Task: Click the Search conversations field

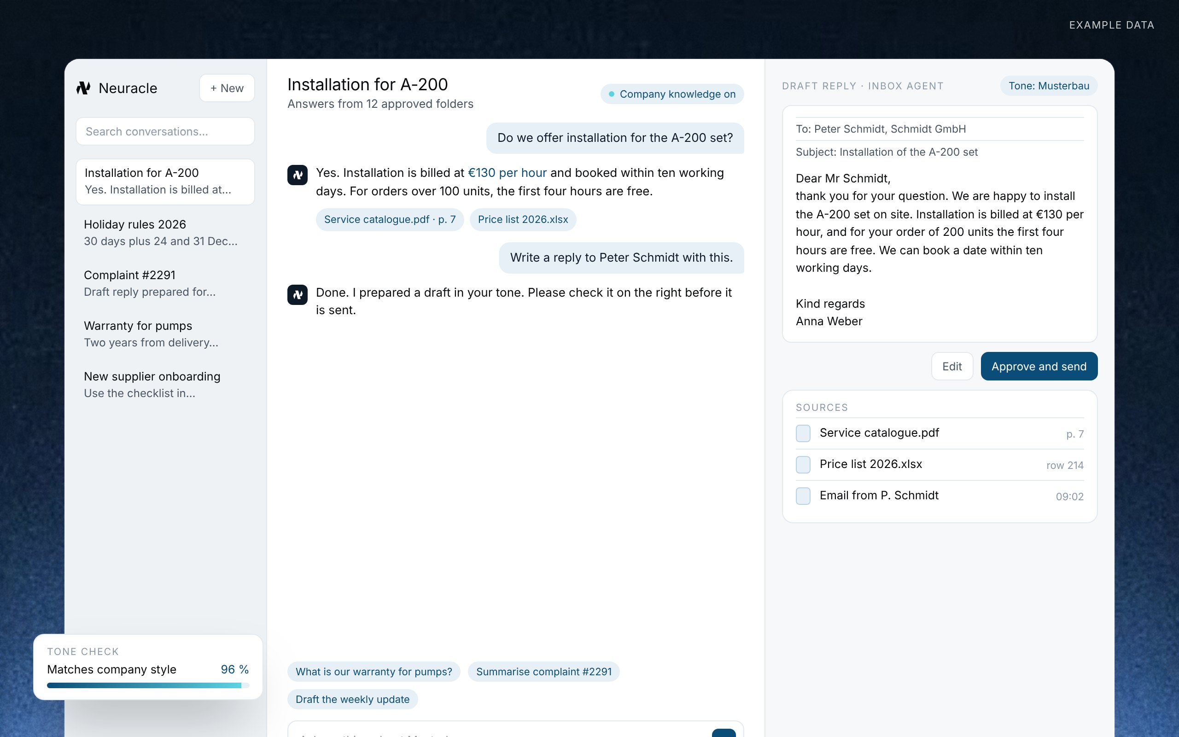Action: (165, 132)
